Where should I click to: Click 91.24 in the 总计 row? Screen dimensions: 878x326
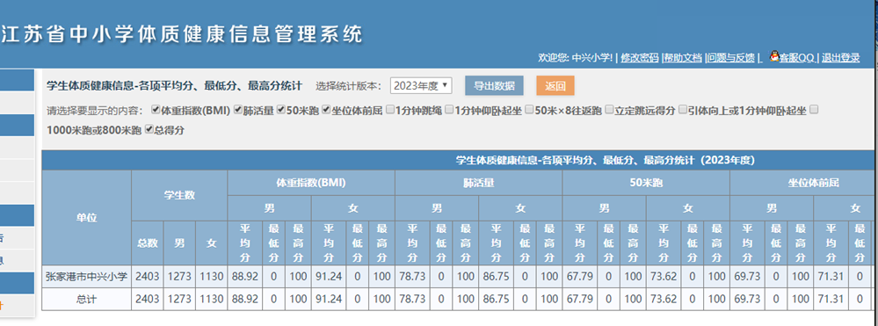pyautogui.click(x=328, y=299)
